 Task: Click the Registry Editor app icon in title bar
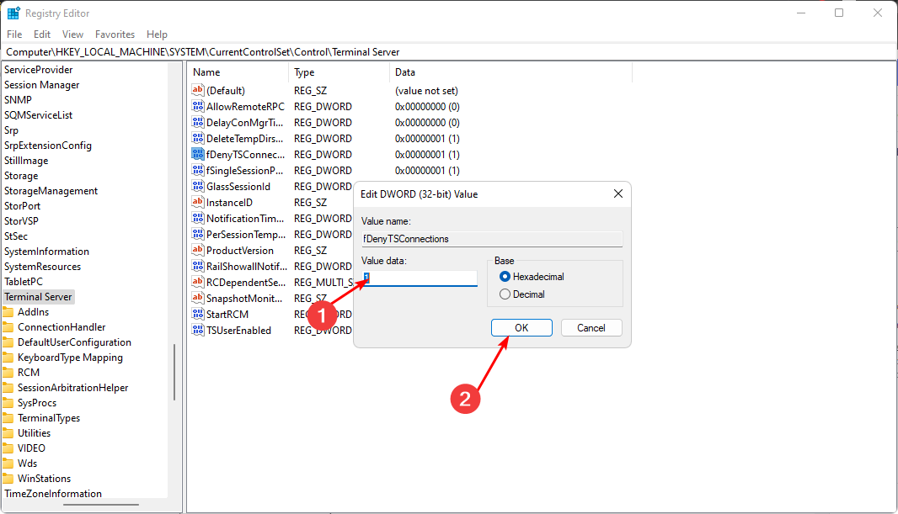13,13
